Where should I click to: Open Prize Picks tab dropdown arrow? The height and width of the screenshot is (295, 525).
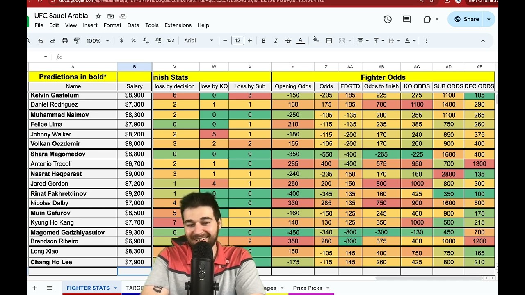(328, 288)
